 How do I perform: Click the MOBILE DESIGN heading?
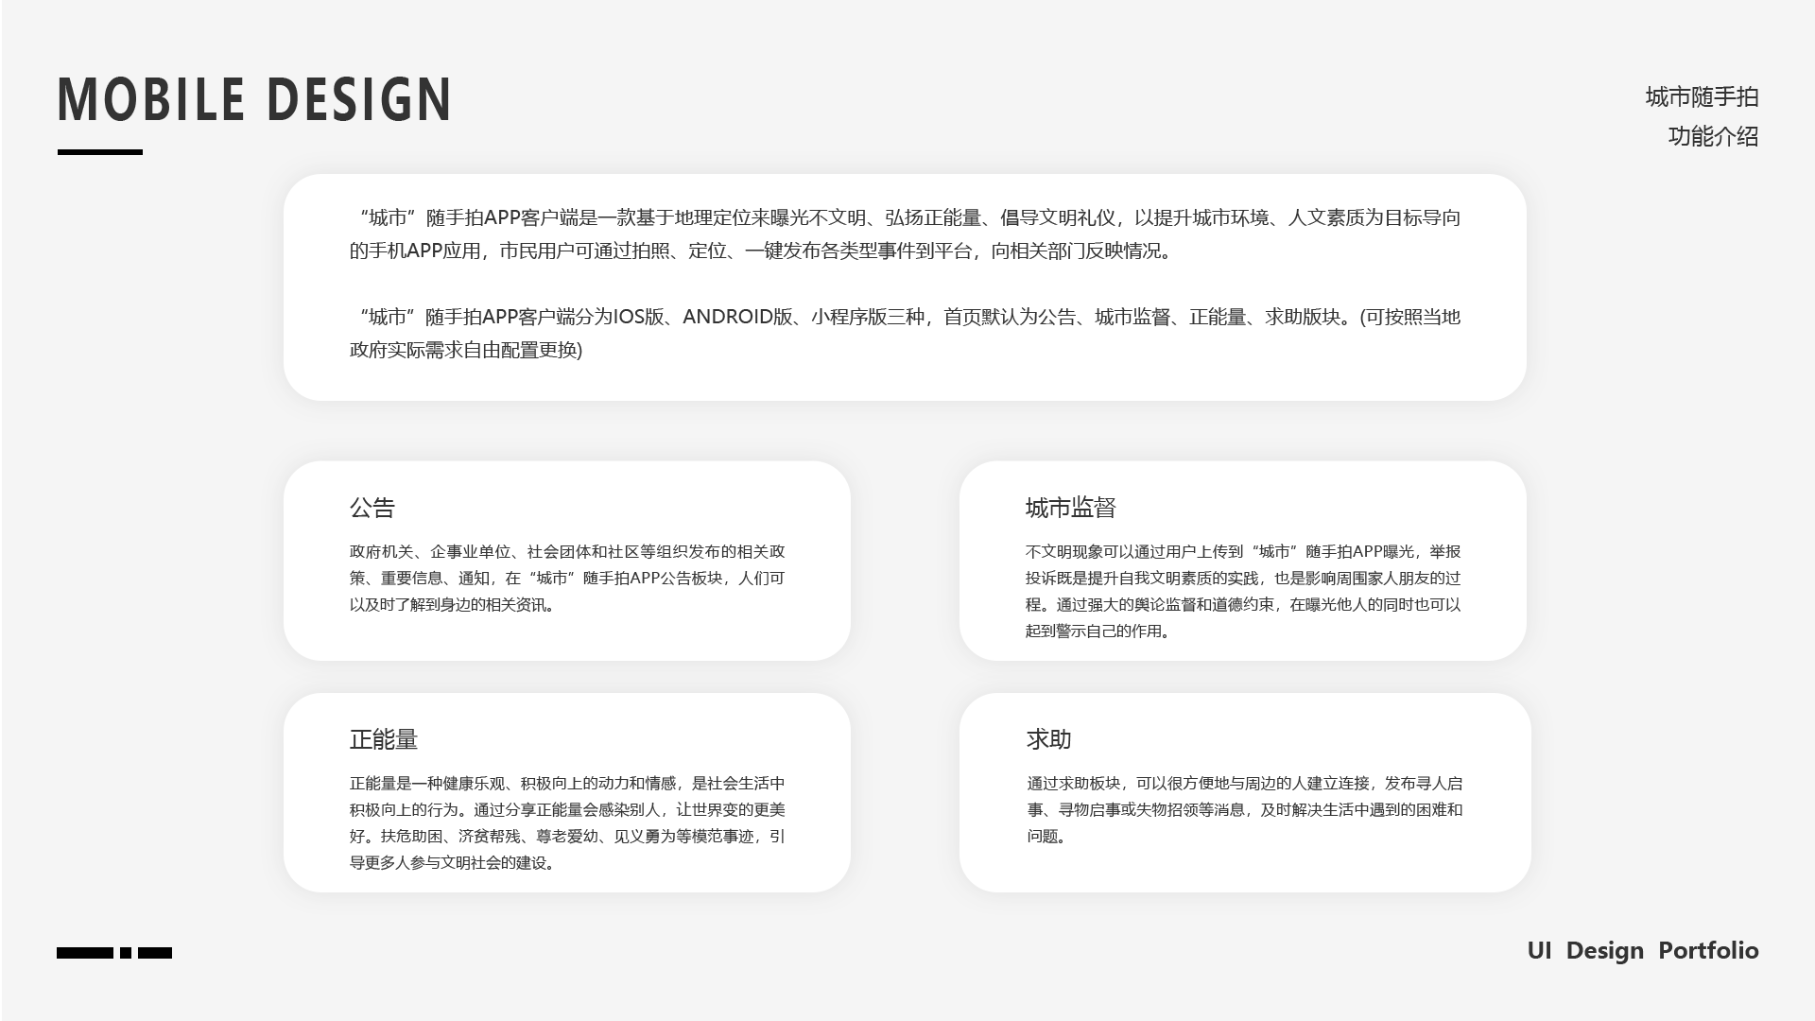point(255,99)
